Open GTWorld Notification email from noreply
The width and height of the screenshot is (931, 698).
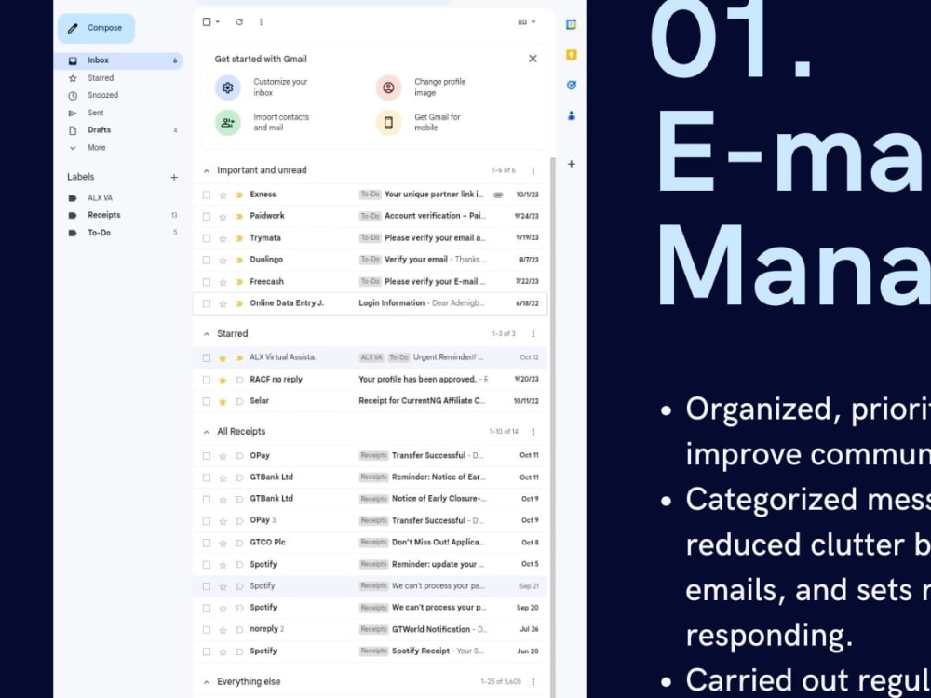click(370, 630)
